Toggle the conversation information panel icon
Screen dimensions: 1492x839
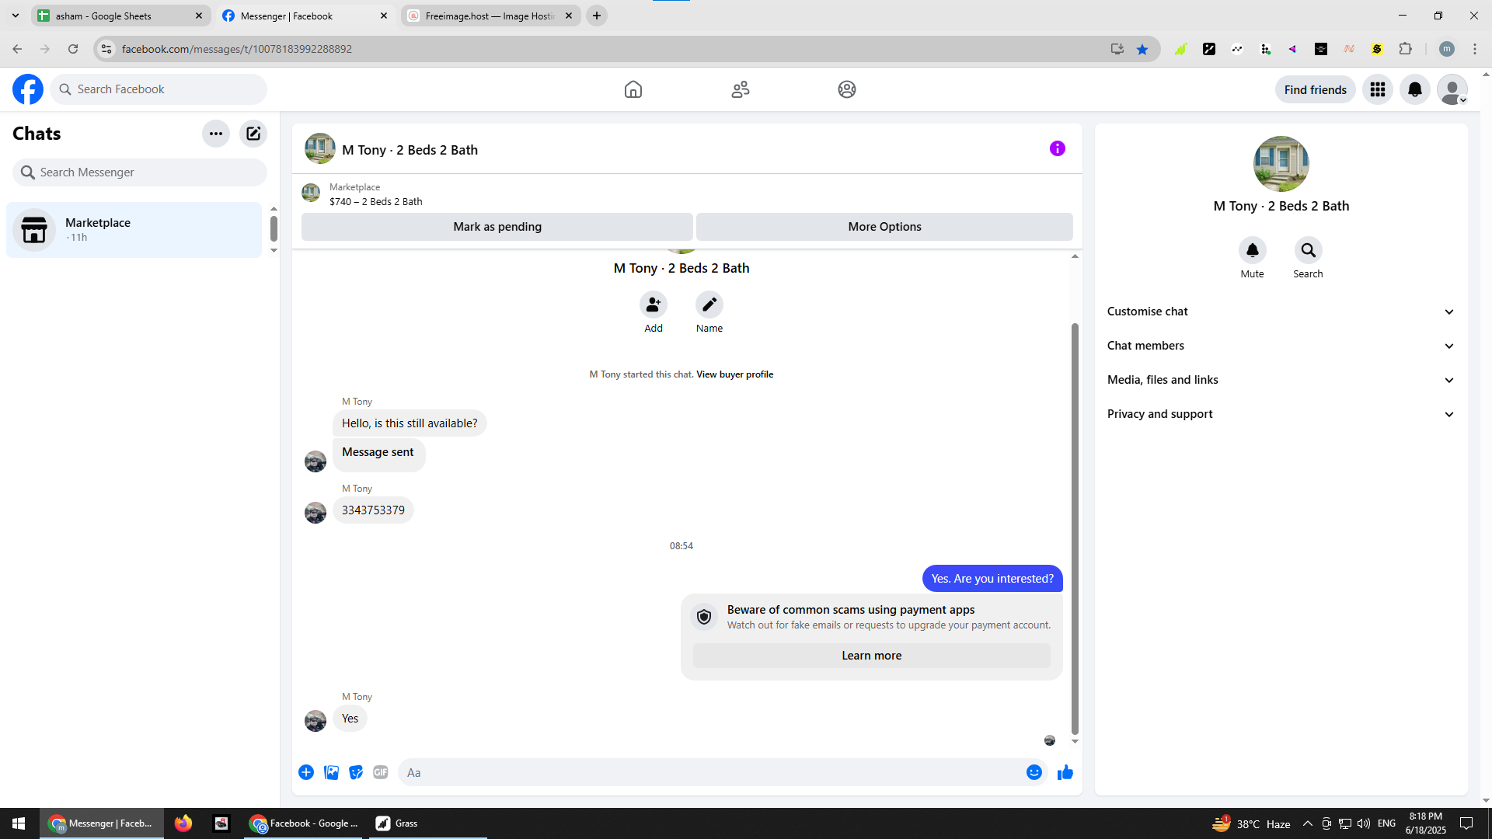pyautogui.click(x=1058, y=148)
